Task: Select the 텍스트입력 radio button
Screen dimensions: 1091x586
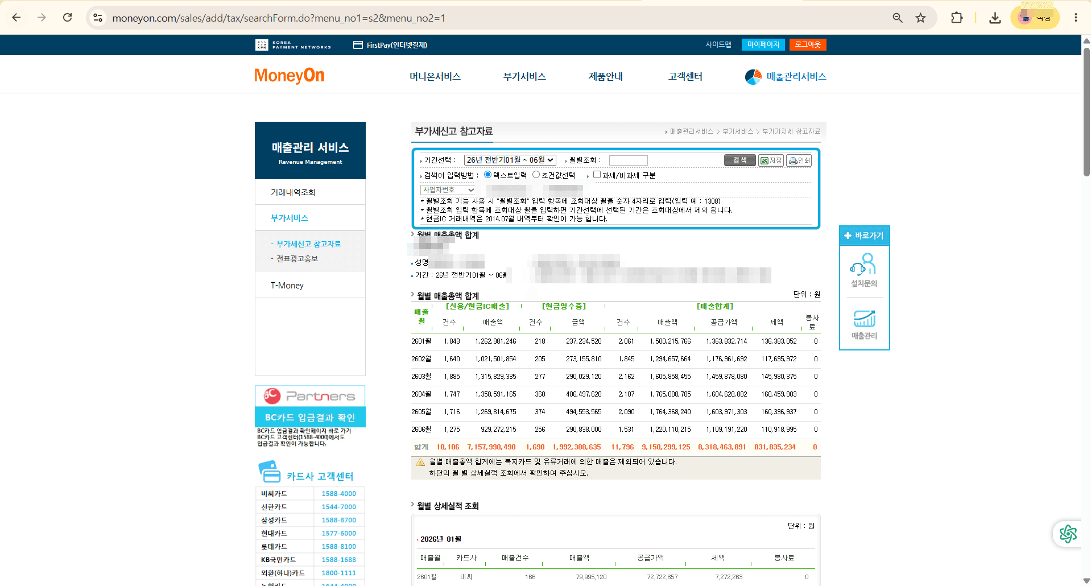Action: coord(487,175)
